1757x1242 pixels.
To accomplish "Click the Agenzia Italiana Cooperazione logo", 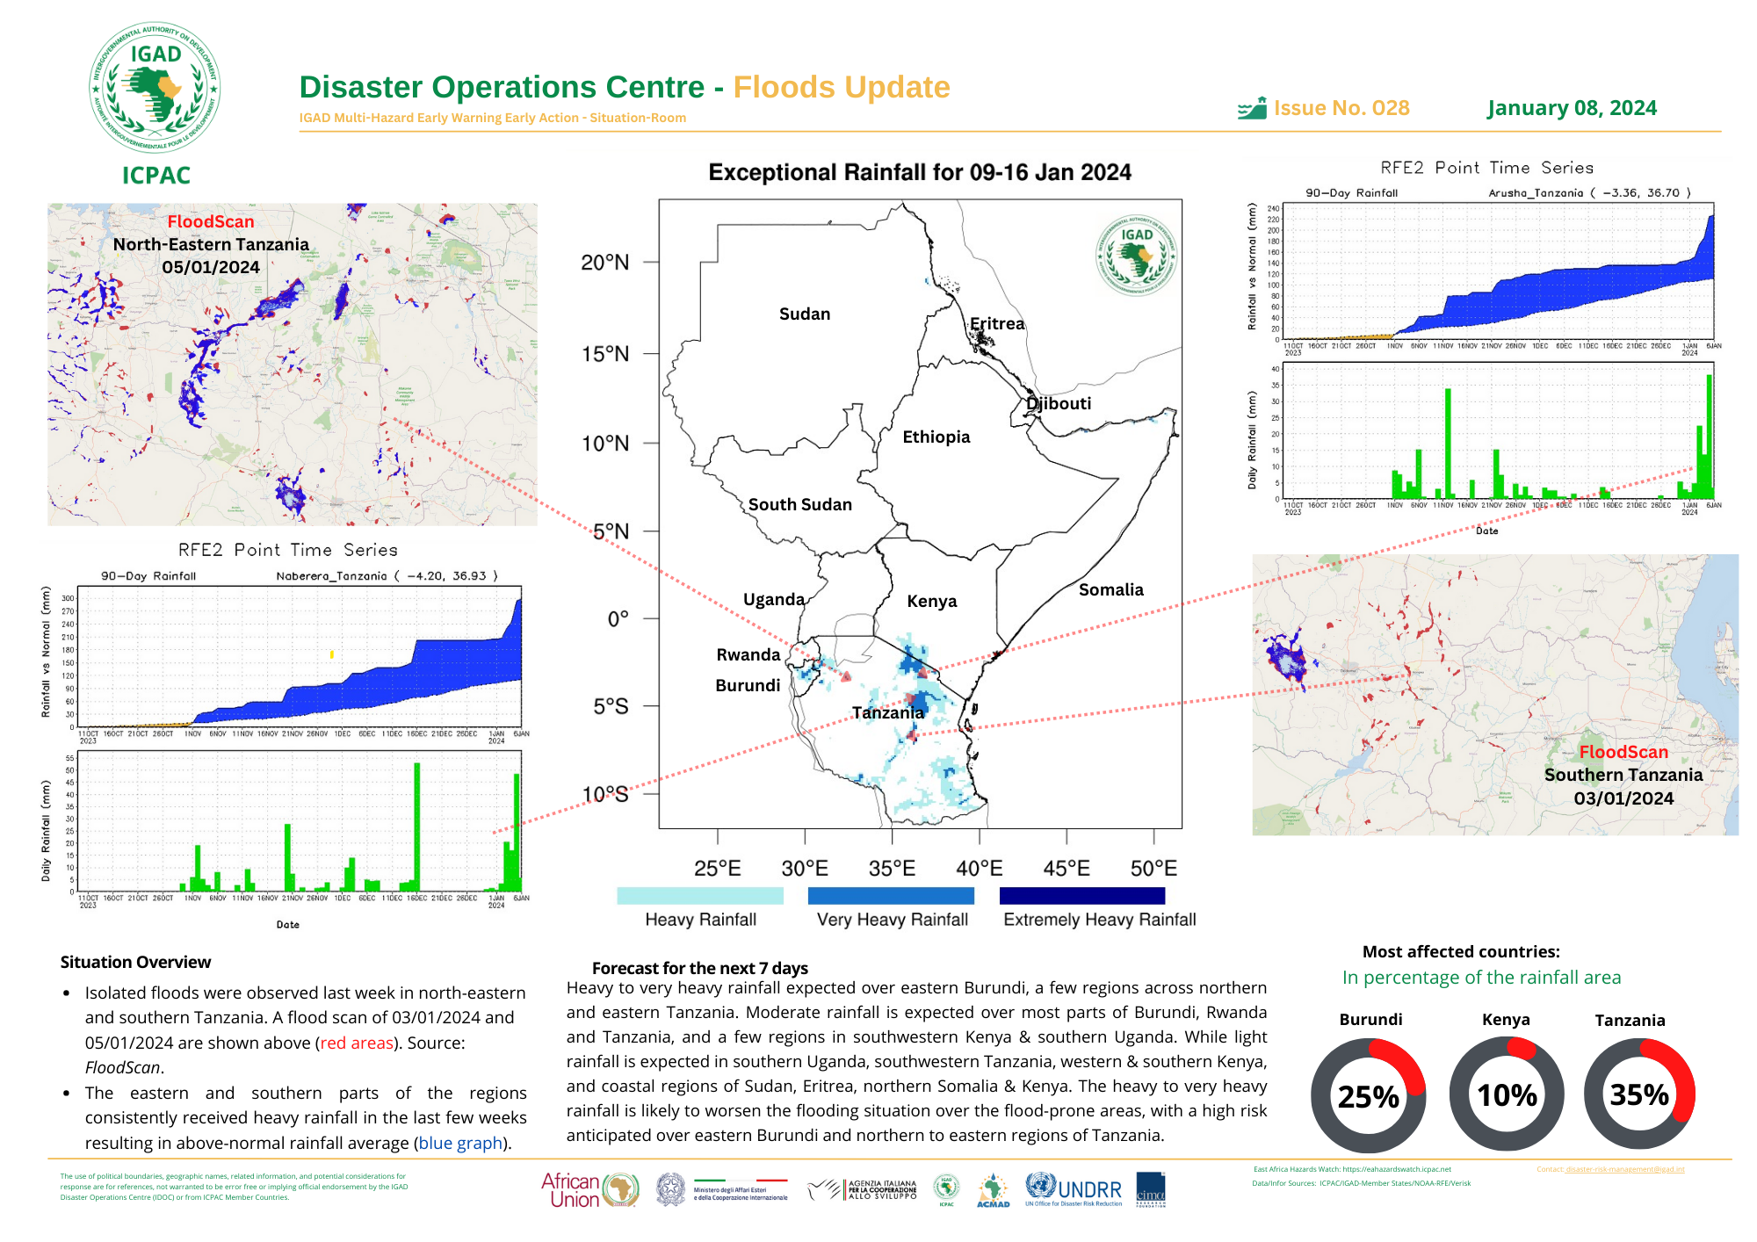I will (863, 1190).
